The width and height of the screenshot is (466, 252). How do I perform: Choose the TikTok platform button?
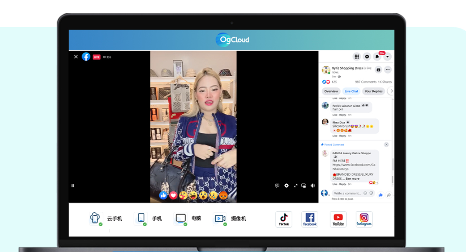coord(284,219)
